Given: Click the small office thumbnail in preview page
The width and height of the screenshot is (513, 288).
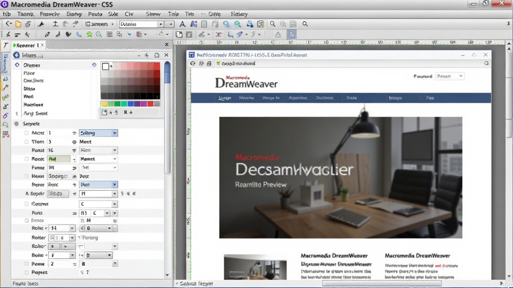Looking at the screenshot, I should pyautogui.click(x=255, y=267).
